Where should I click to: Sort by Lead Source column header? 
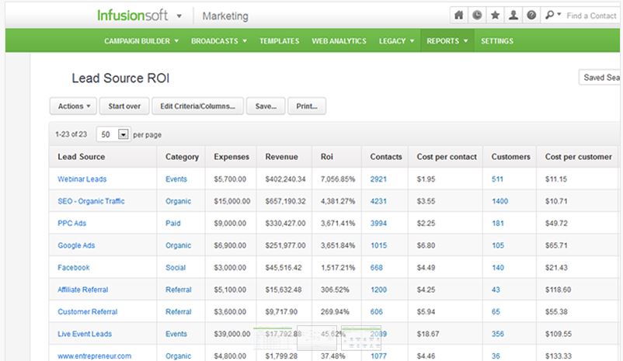[81, 157]
